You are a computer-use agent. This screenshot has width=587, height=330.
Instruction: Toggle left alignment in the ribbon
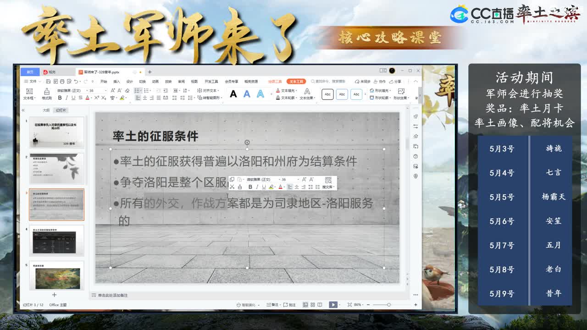tap(138, 98)
